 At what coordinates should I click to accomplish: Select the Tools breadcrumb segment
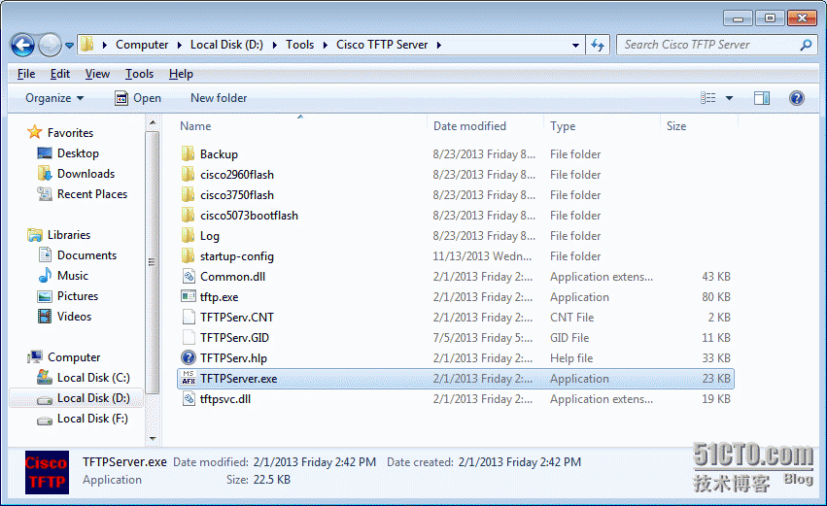(299, 45)
